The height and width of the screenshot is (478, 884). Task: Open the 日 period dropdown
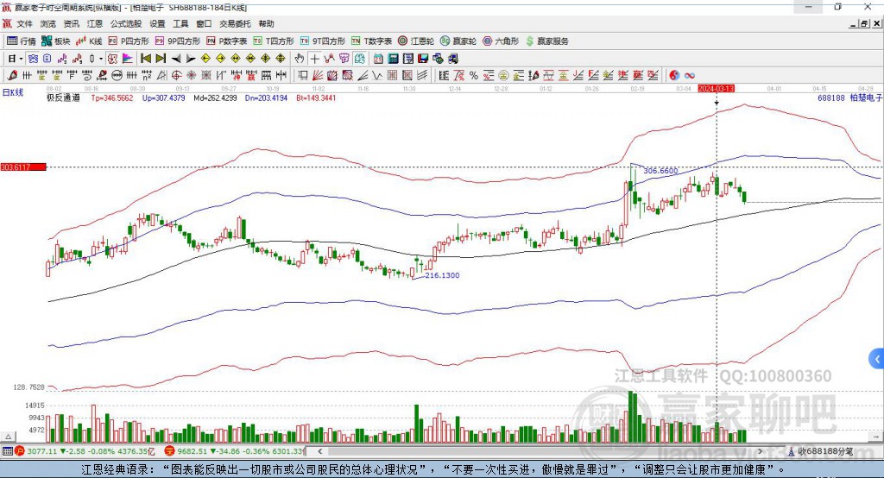pyautogui.click(x=16, y=59)
